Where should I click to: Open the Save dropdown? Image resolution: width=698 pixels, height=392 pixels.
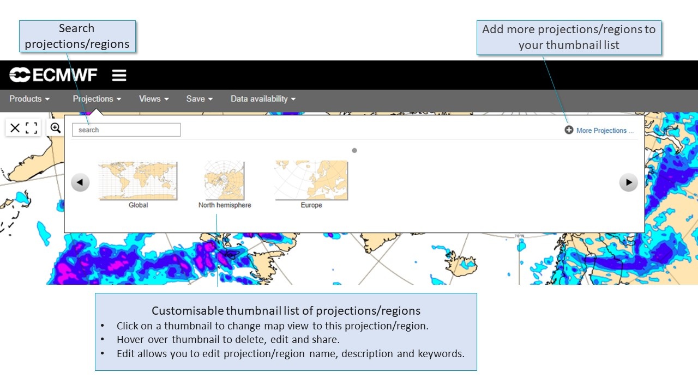click(x=199, y=99)
